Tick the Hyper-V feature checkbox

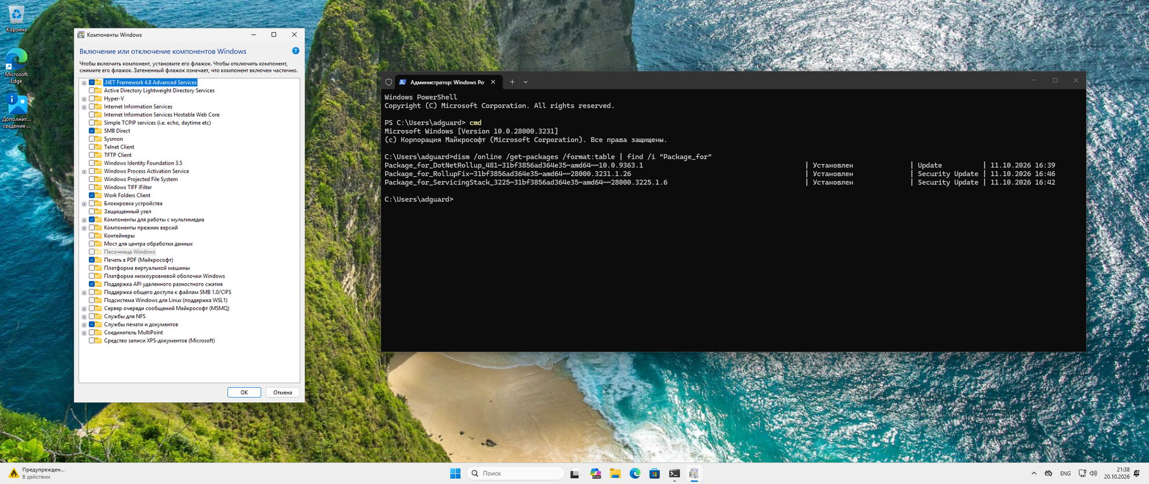(x=92, y=99)
